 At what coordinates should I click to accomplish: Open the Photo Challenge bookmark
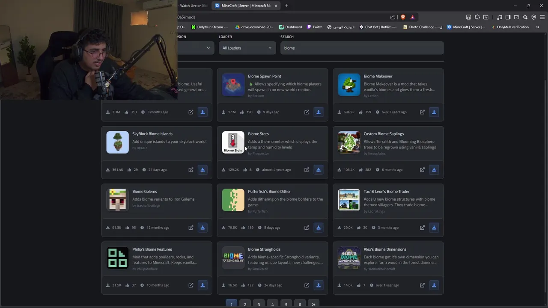[423, 27]
